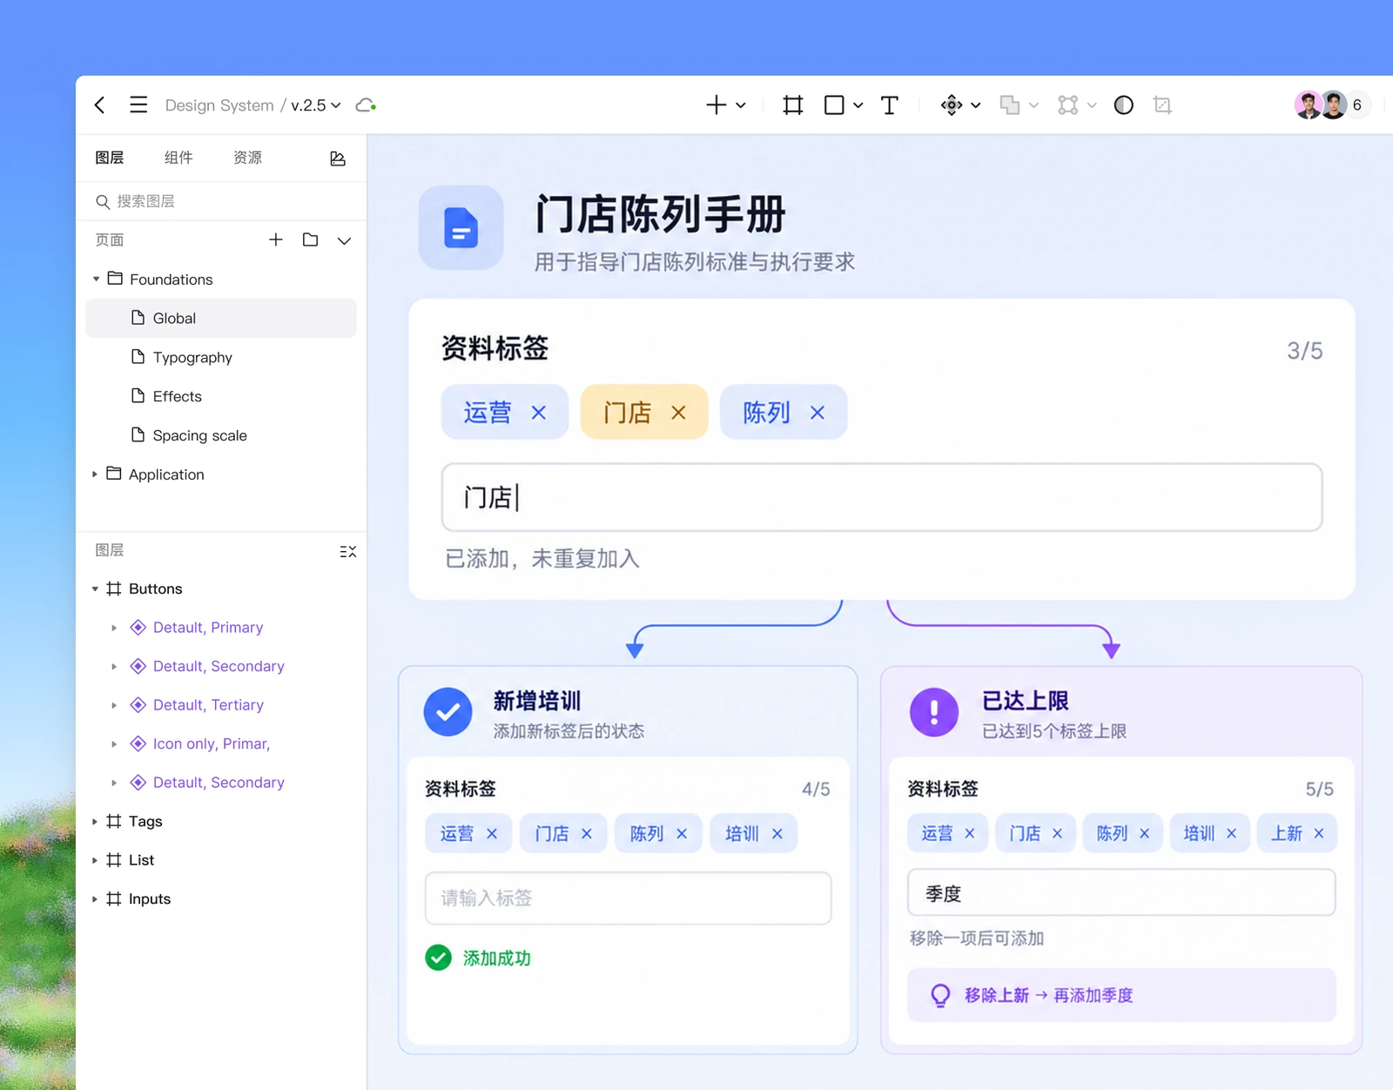Click the bounding-box nodes tool

pyautogui.click(x=1068, y=105)
